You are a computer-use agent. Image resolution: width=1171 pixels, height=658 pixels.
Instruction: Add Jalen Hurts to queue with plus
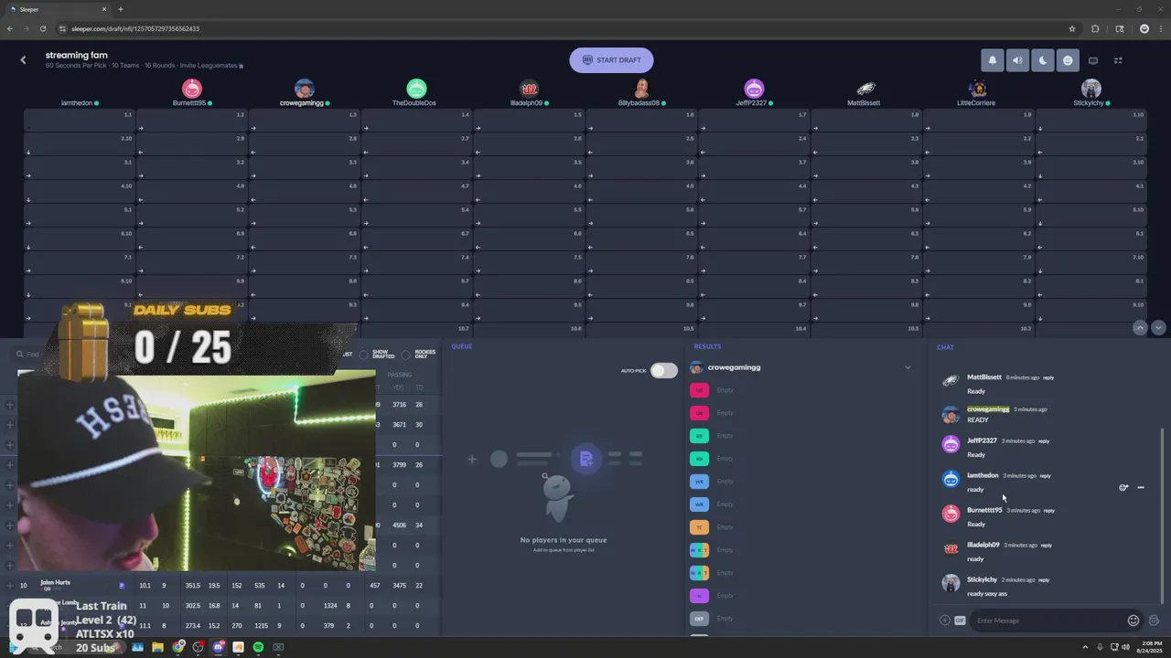click(10, 586)
